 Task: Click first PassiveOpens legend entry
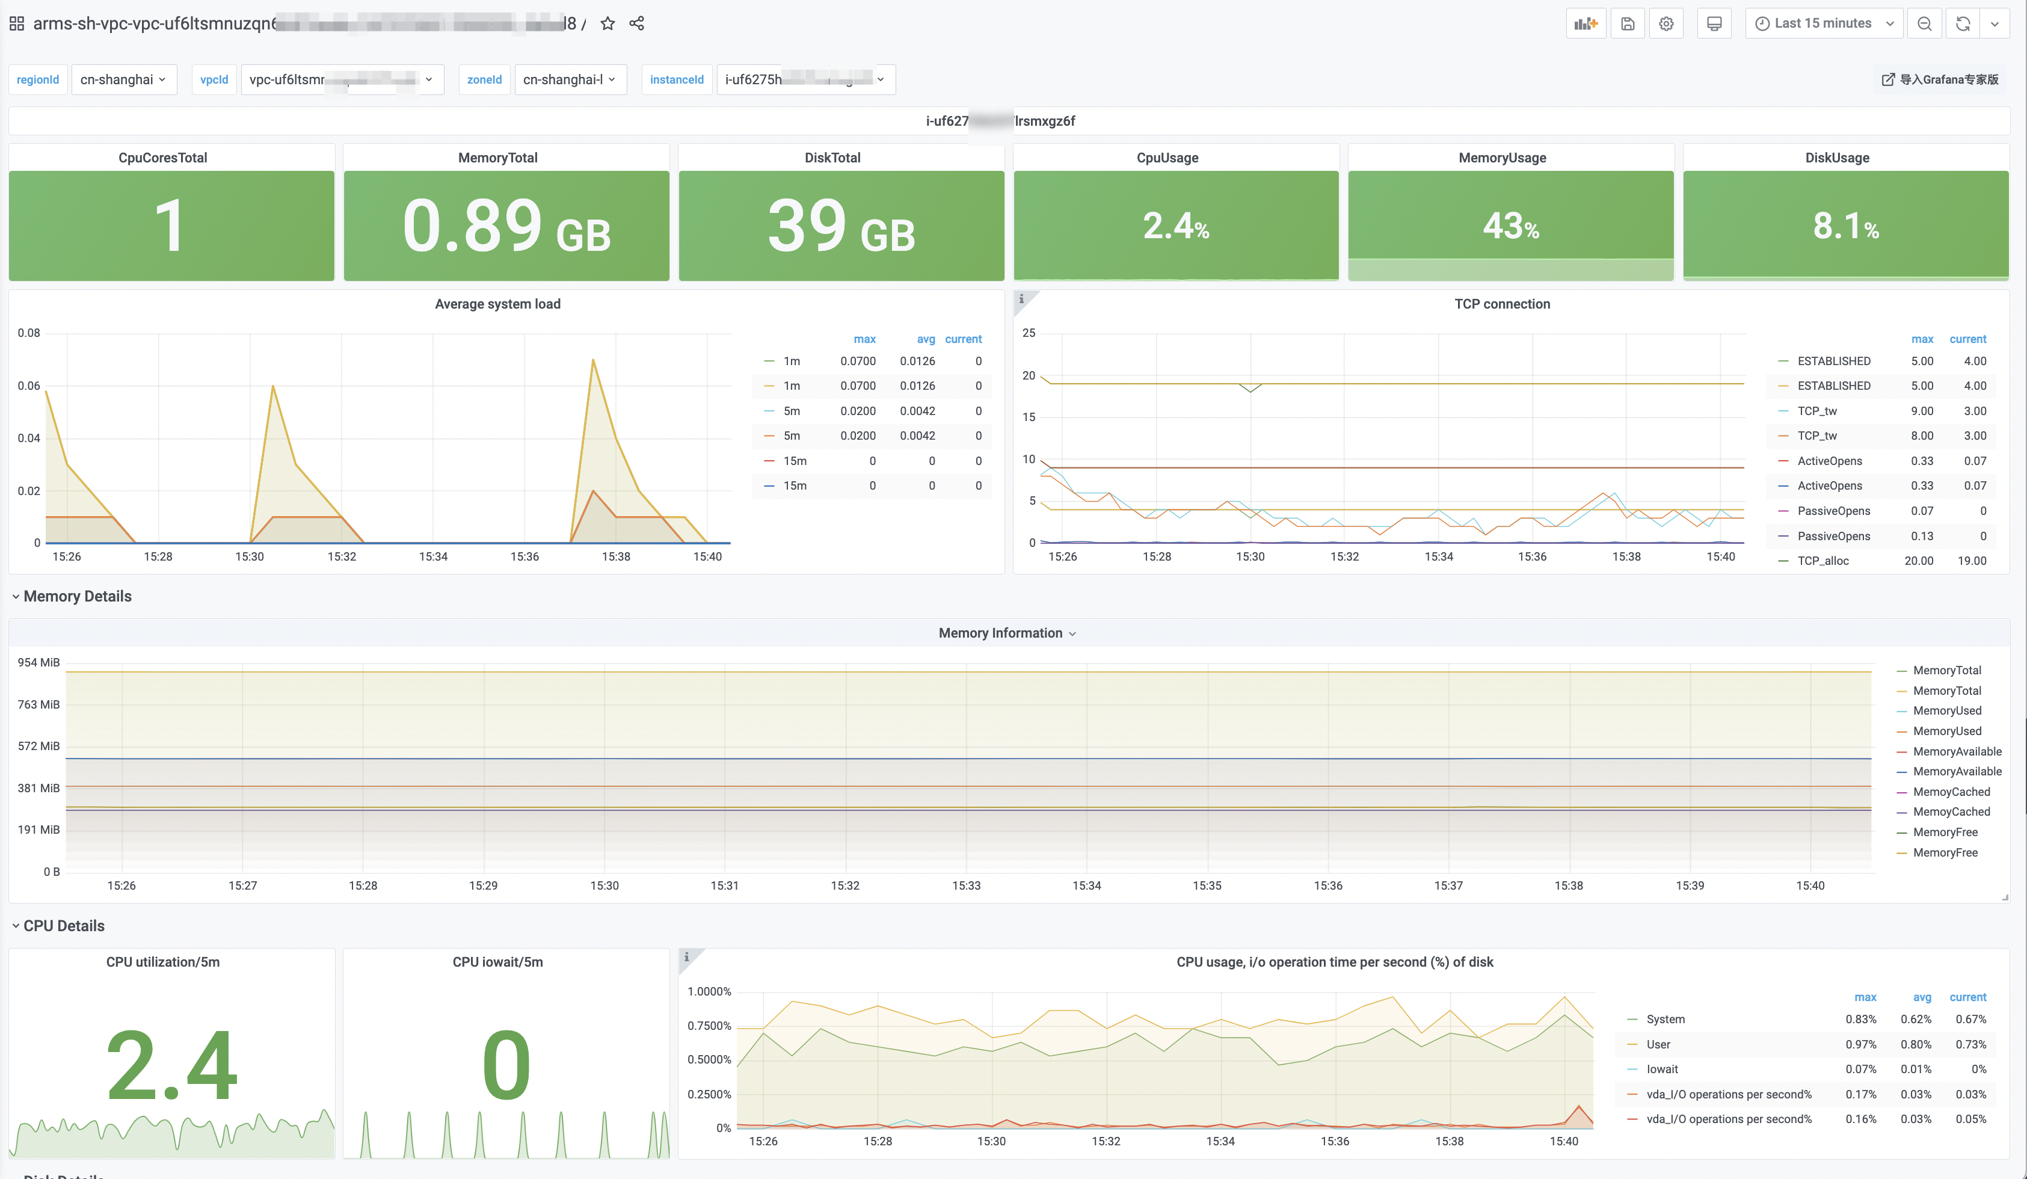(1834, 511)
